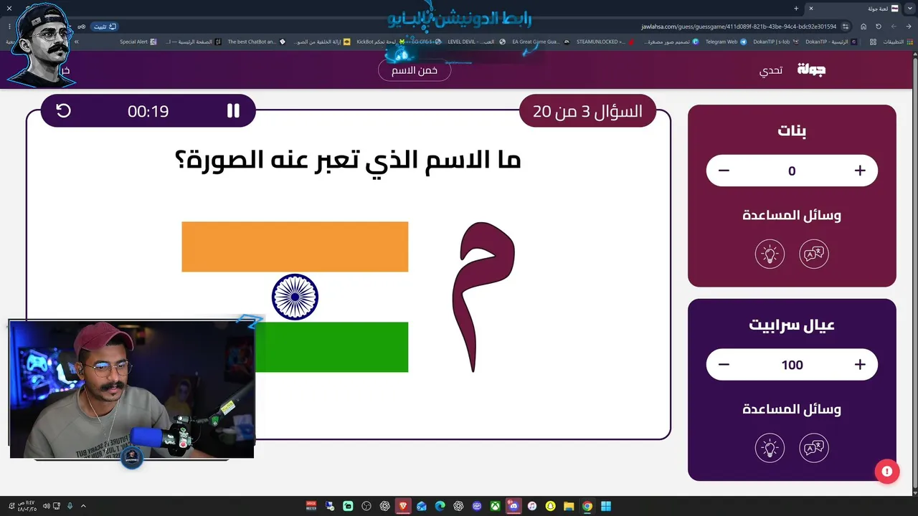918x516 pixels.
Task: Open The best ChatBot bookmark
Action: pos(256,42)
